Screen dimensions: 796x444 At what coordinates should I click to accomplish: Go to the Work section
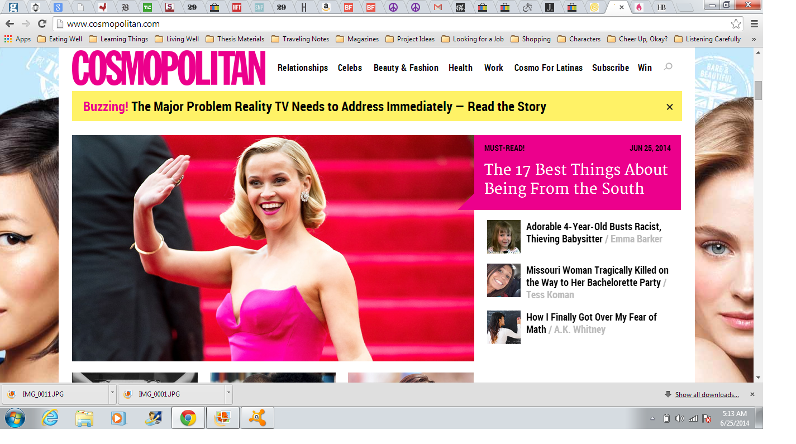(494, 68)
